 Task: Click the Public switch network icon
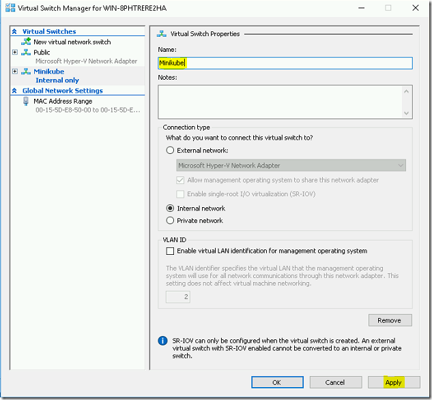click(26, 52)
